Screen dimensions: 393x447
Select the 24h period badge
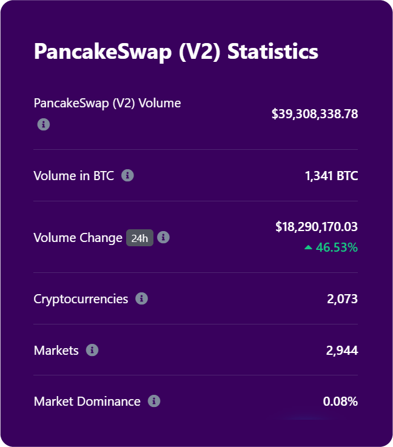click(x=139, y=238)
